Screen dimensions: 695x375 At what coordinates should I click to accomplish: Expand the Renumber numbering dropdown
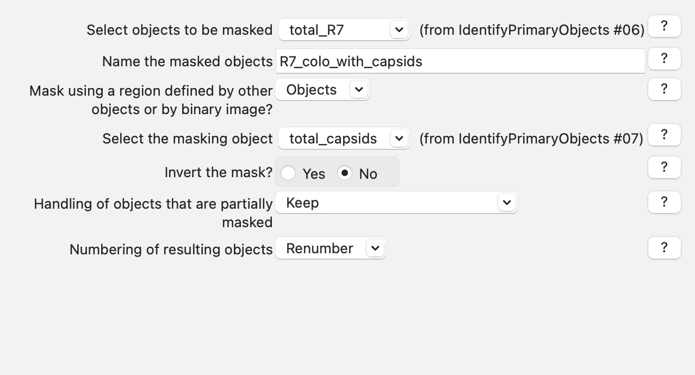(x=330, y=248)
